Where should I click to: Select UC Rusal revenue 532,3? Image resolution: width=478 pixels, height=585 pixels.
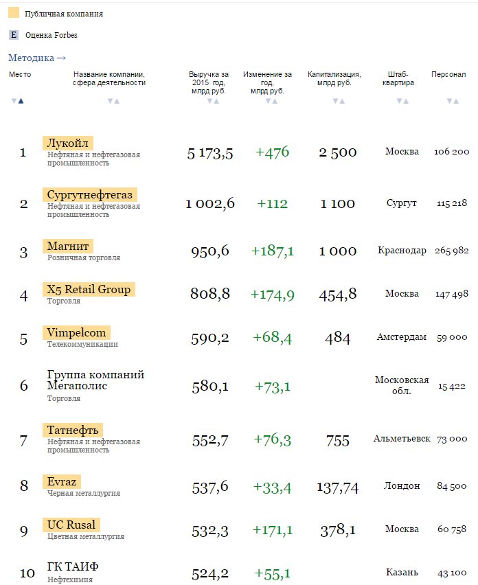pos(210,531)
